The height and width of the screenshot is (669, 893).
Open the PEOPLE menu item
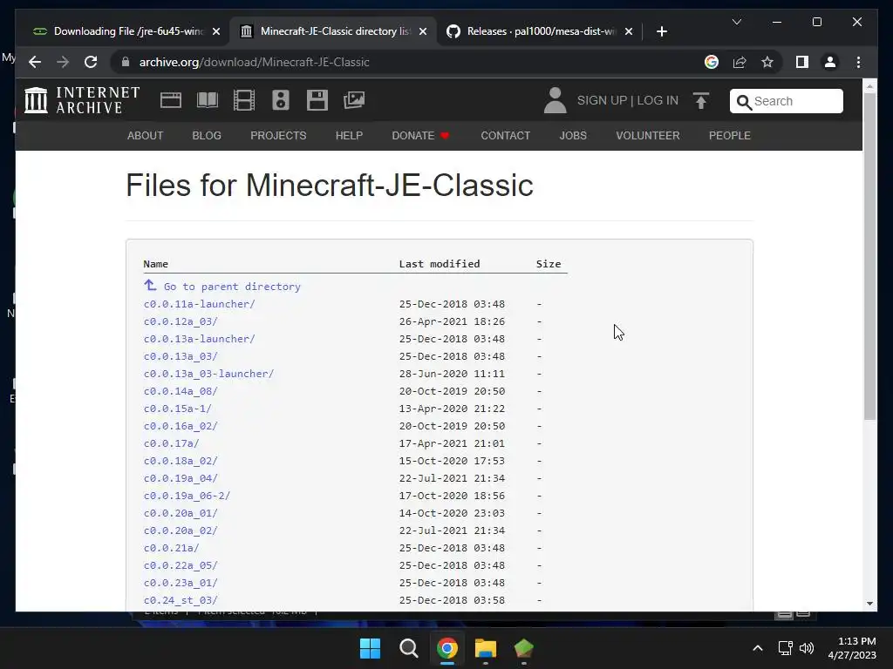click(730, 136)
